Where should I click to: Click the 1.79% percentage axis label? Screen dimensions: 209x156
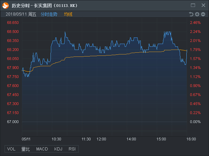tap(195, 50)
